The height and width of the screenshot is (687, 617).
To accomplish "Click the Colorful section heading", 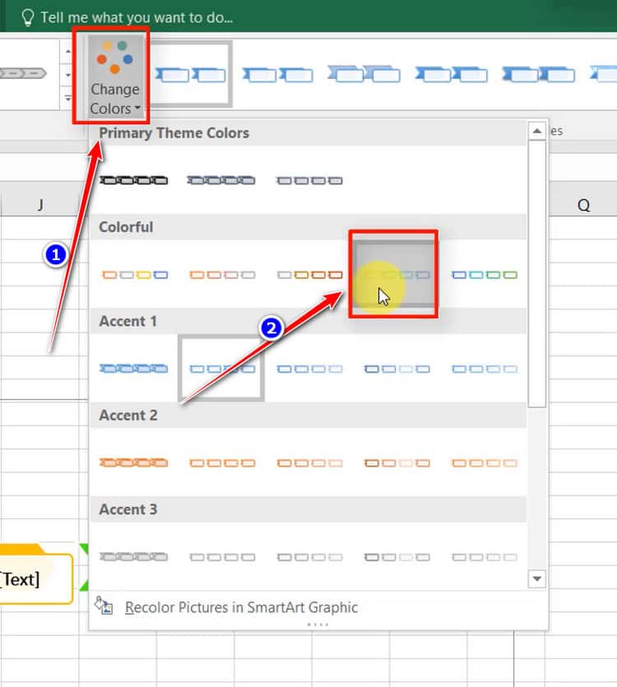I will (126, 227).
